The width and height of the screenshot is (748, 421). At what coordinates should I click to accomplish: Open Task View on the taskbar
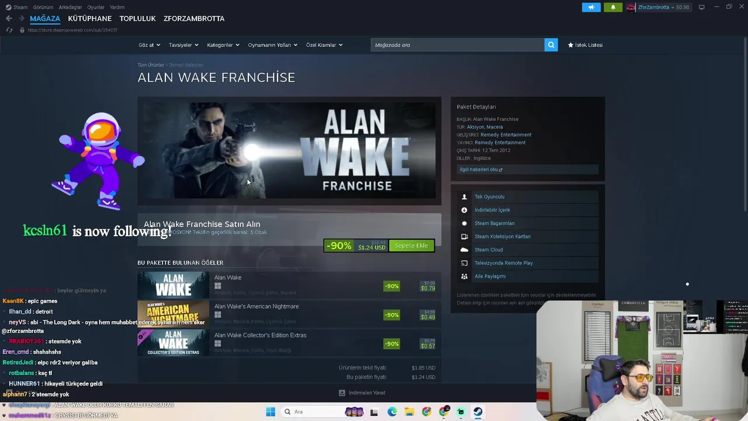click(374, 412)
